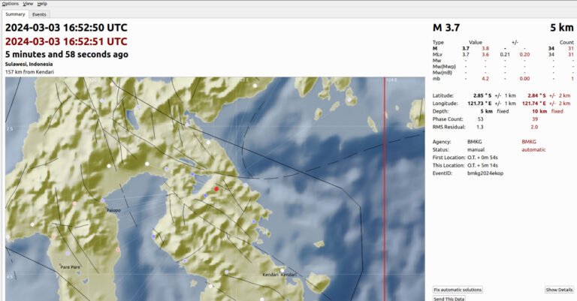Click automatic latitude value 2.84 ° S
This screenshot has width=577, height=301.
[536, 95]
